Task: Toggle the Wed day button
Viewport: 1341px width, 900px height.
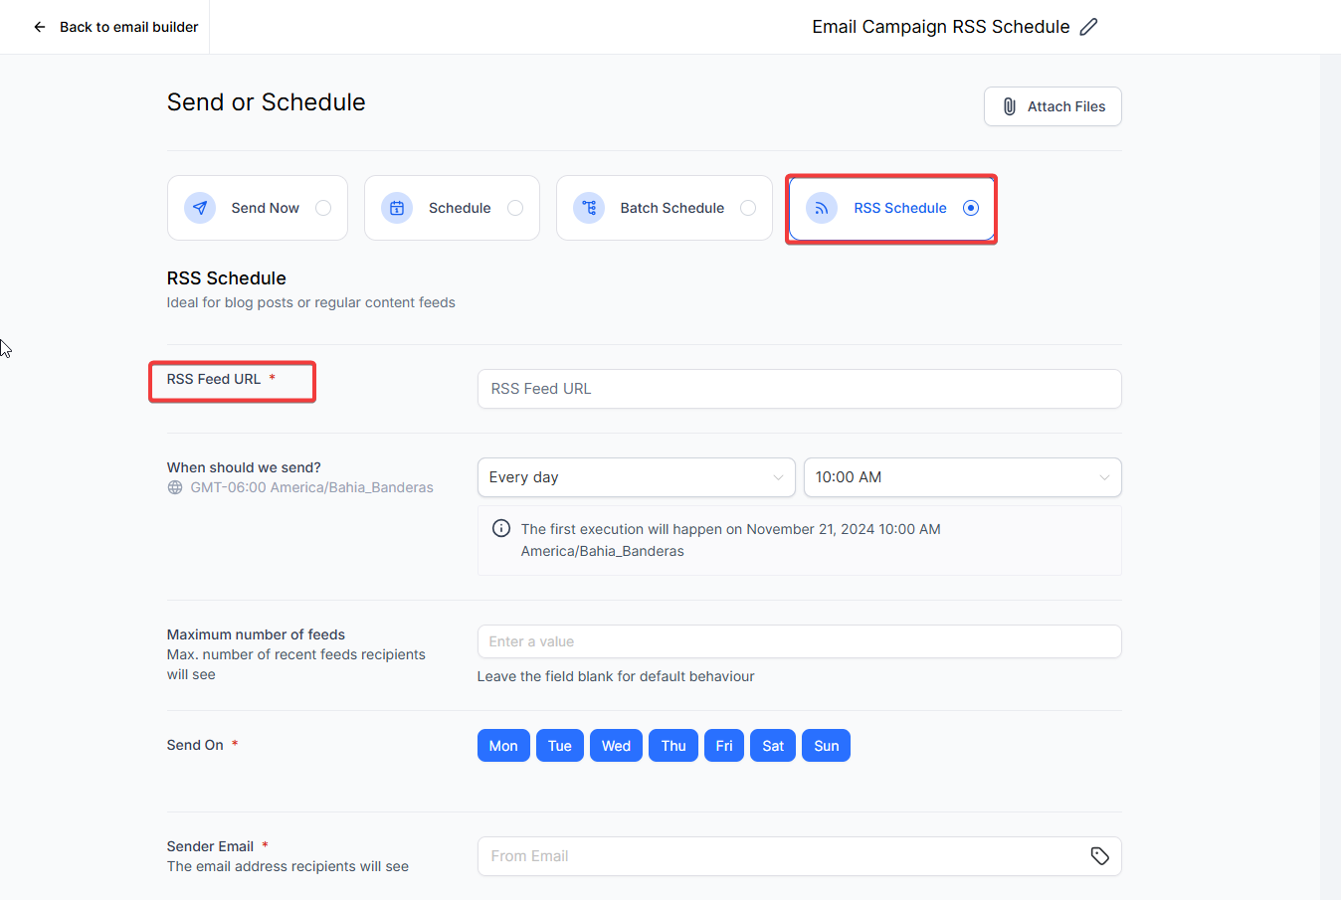Action: [616, 746]
